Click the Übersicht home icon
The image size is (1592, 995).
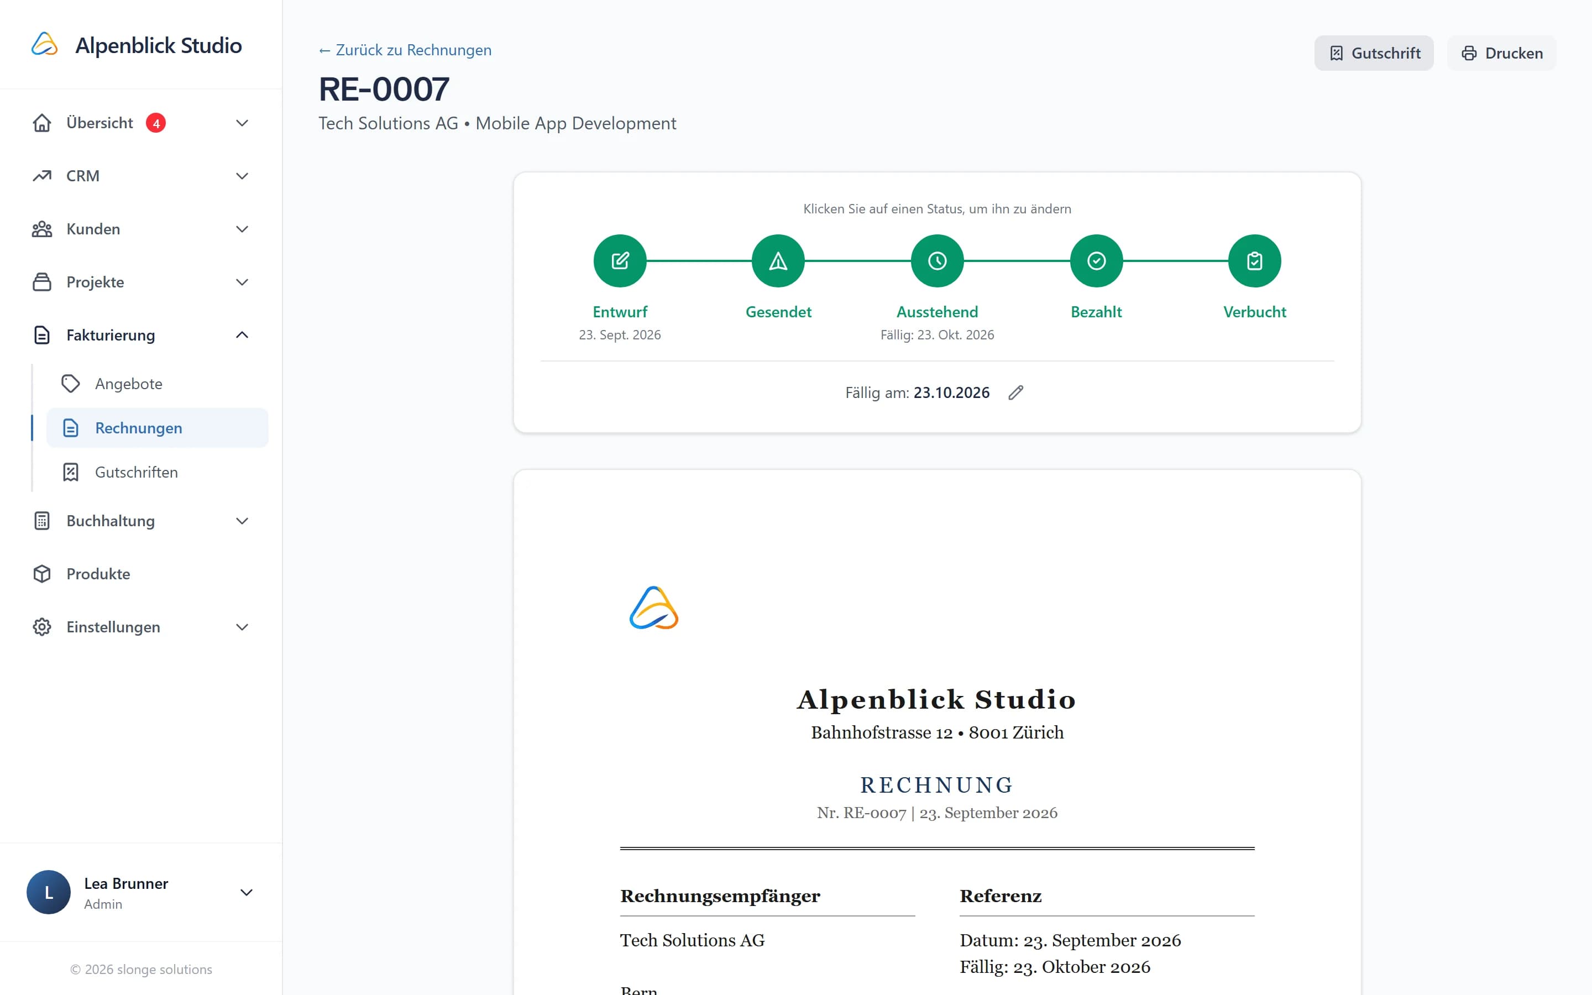pos(42,123)
